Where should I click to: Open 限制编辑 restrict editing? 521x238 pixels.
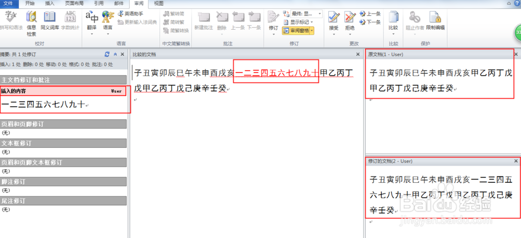tap(435, 21)
